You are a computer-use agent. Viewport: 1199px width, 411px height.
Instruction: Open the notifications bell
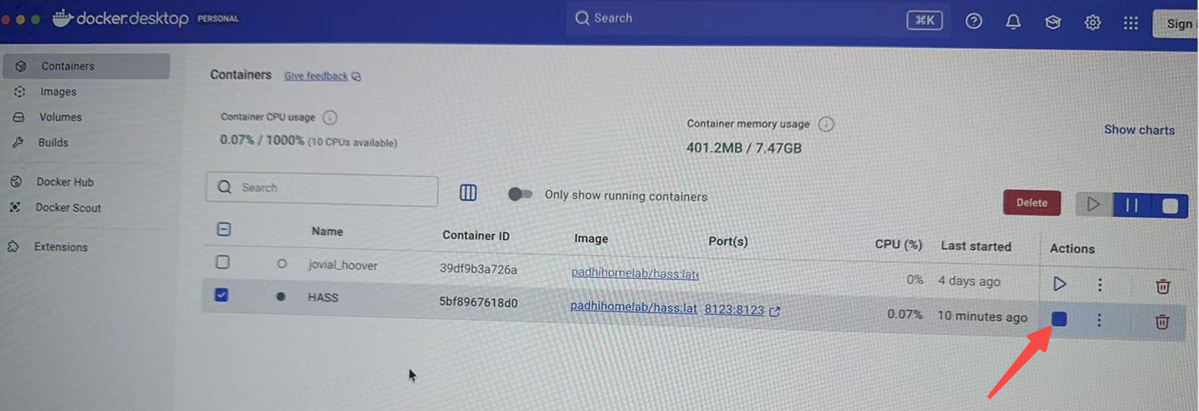[x=1013, y=22]
